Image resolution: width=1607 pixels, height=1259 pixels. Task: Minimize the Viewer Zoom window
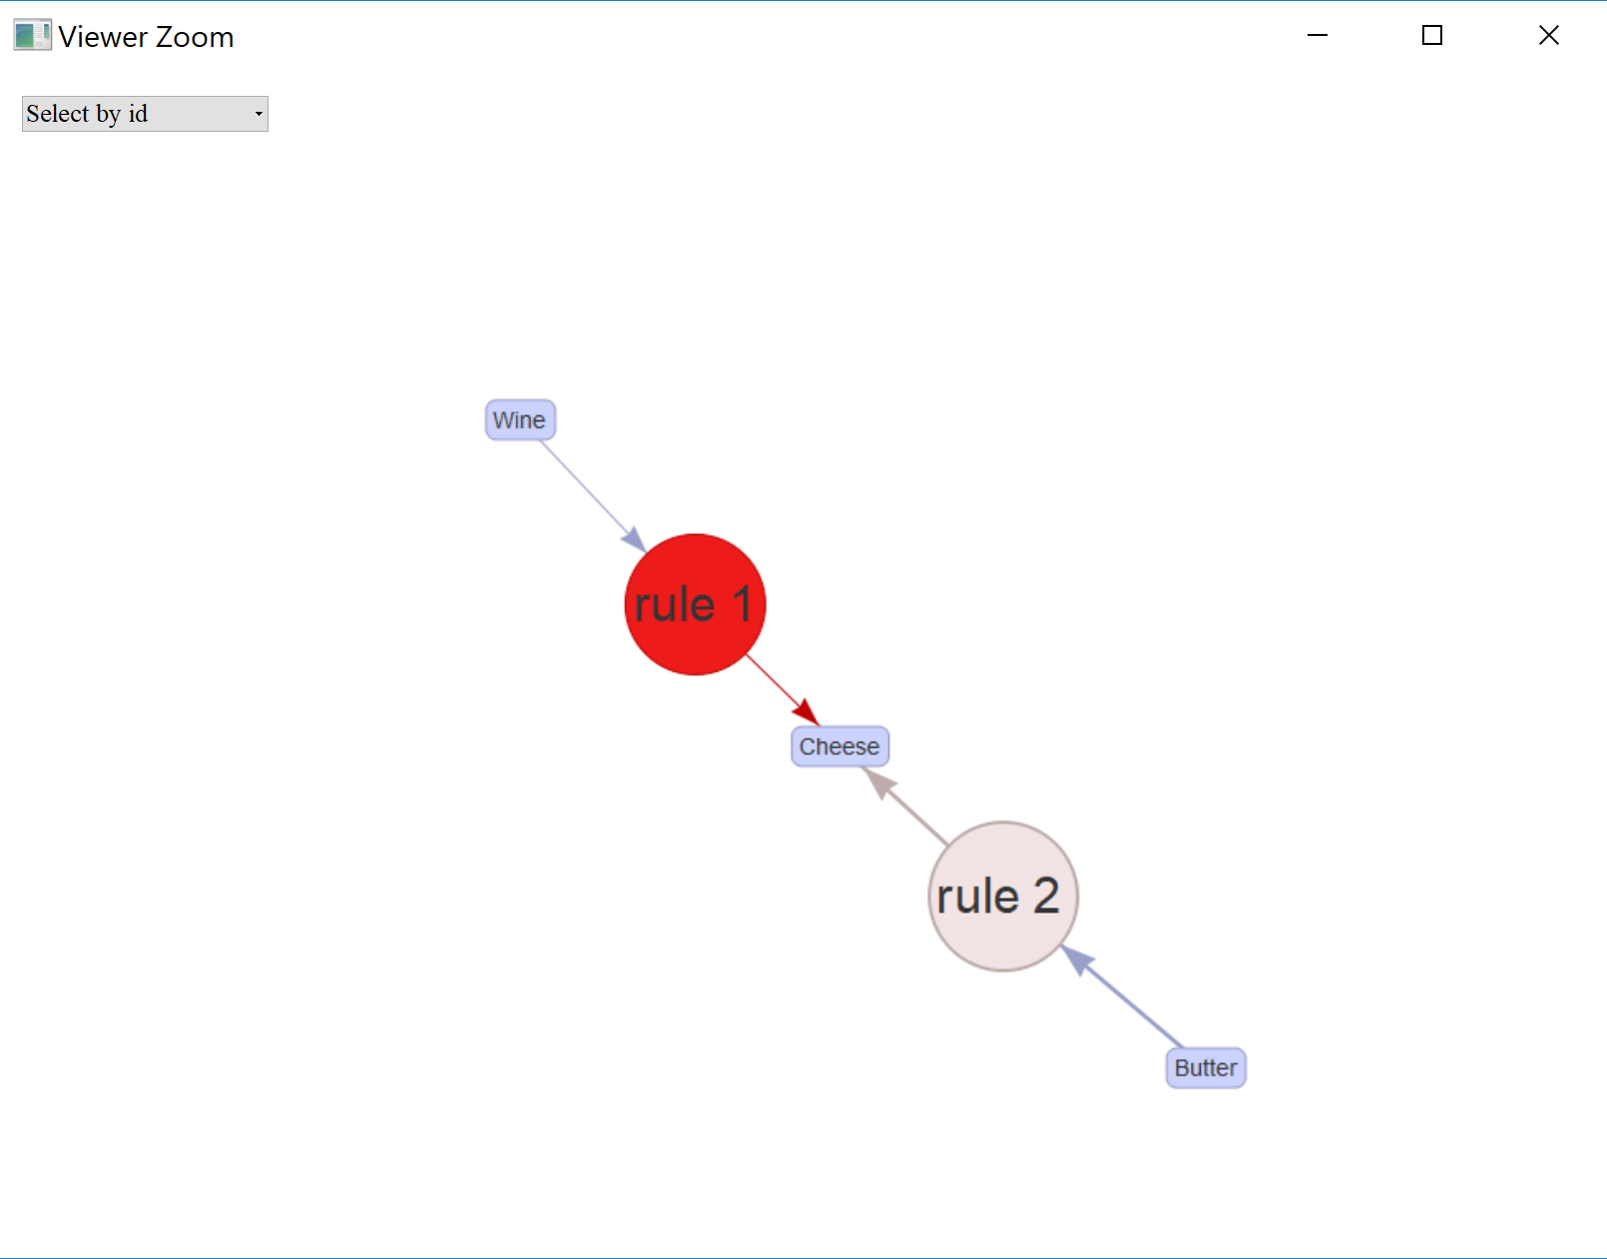click(1318, 36)
